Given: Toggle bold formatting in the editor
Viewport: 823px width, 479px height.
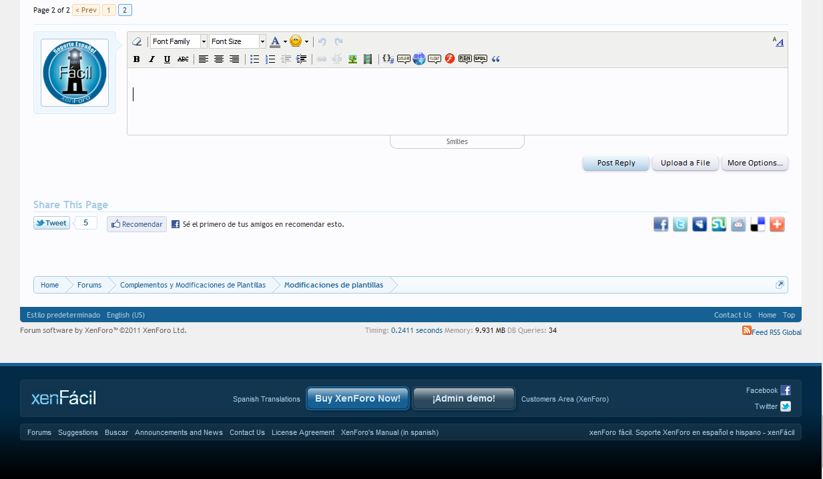Looking at the screenshot, I should [x=137, y=59].
